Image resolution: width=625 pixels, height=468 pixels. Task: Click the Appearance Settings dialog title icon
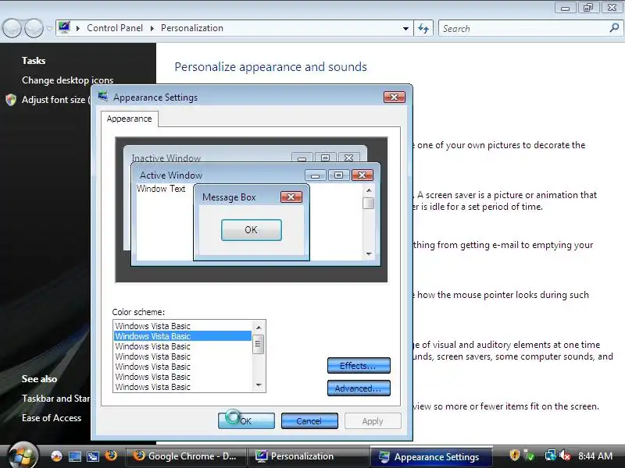point(103,96)
